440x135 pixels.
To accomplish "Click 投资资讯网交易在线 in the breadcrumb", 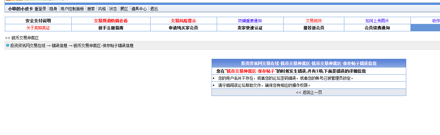I will click(x=28, y=46).
